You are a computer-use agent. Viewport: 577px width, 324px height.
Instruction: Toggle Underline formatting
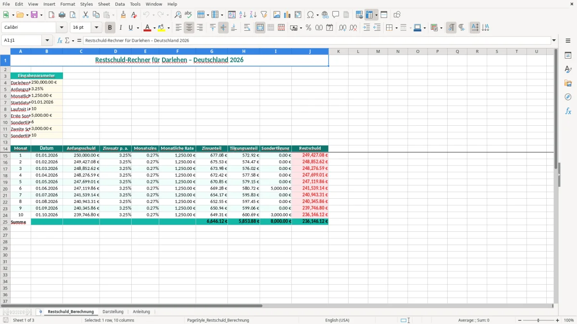(130, 28)
